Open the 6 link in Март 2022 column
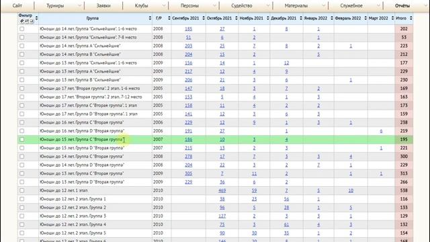 (381, 131)
